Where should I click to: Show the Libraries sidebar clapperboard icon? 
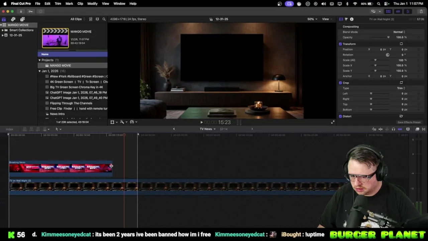[4, 19]
